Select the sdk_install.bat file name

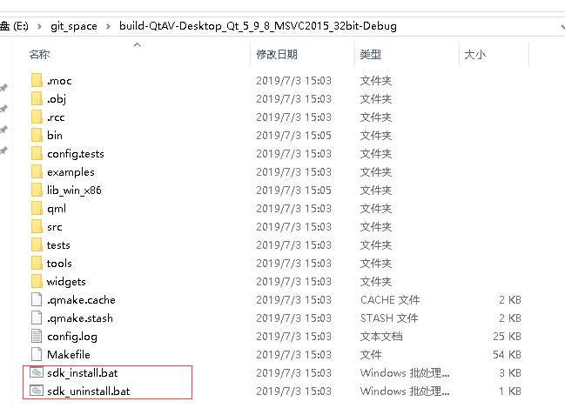point(83,373)
